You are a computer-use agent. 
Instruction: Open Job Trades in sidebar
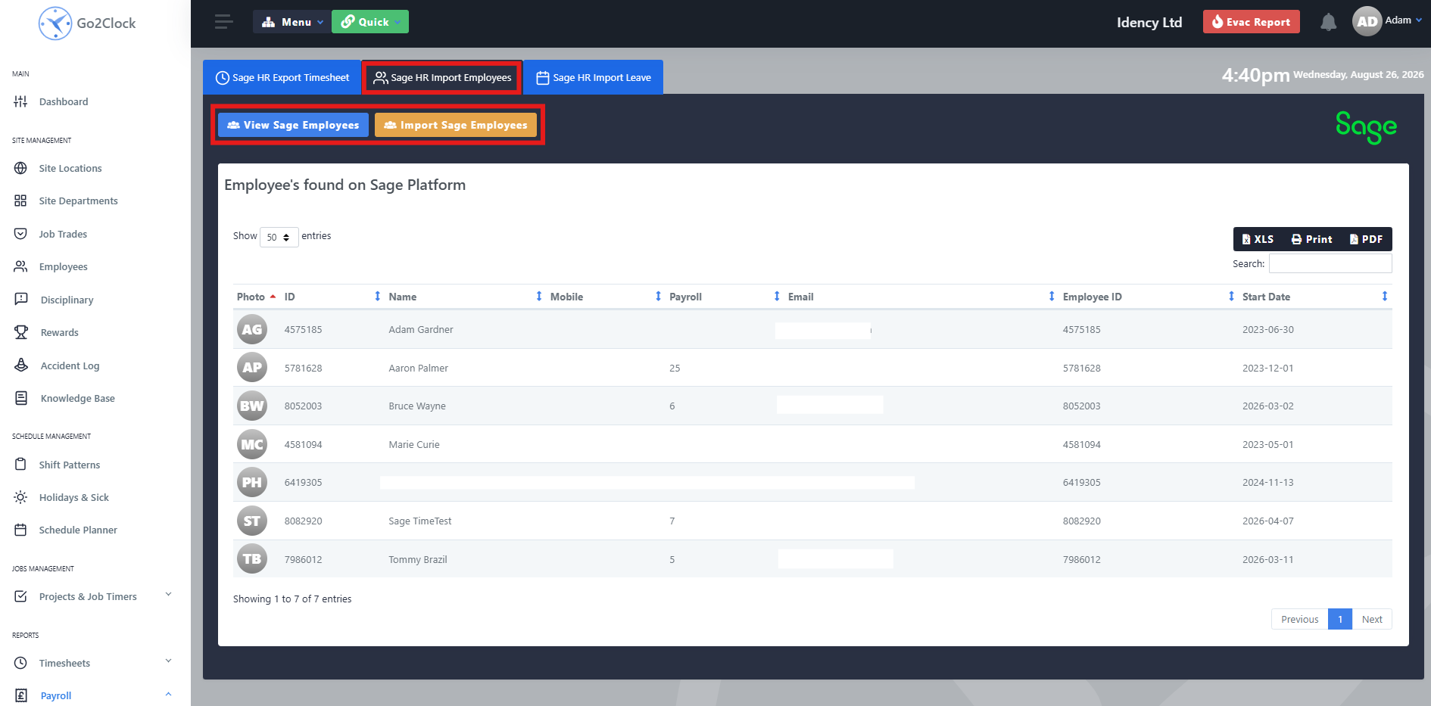pyautogui.click(x=63, y=234)
